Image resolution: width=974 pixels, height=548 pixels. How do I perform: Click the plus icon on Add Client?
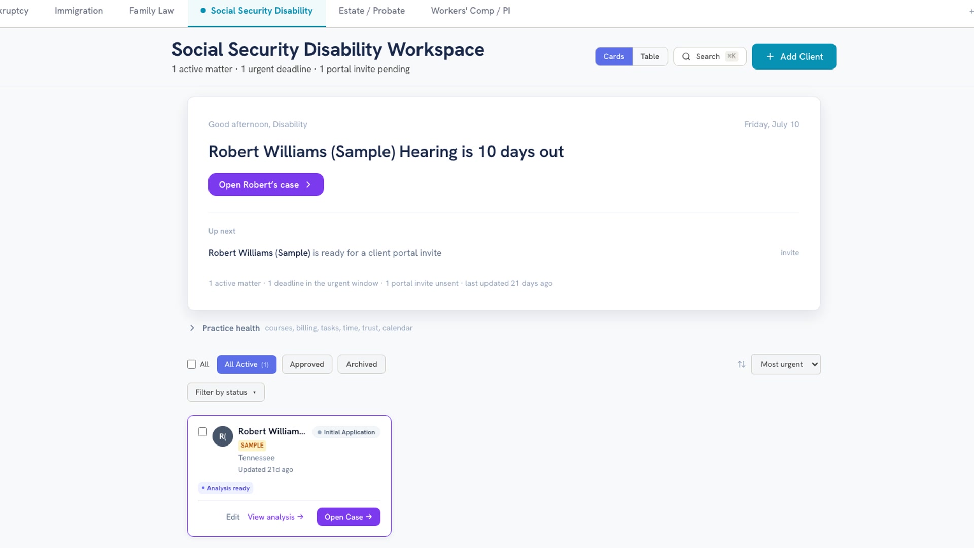pos(770,56)
